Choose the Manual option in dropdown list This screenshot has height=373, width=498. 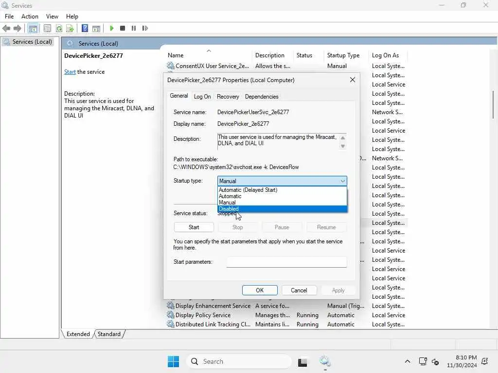click(x=283, y=203)
